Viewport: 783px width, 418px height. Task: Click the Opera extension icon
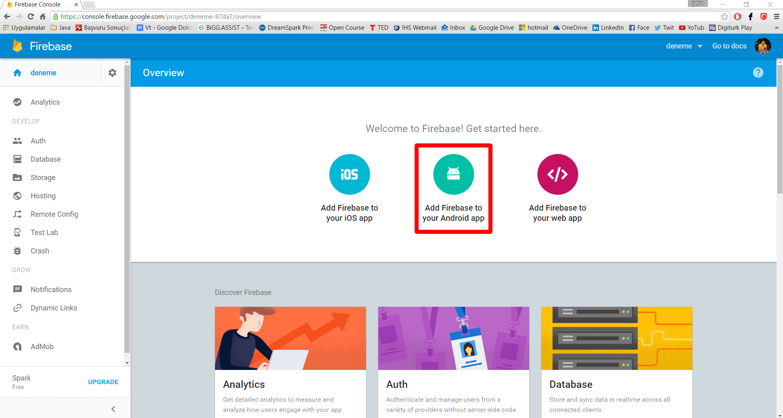tap(737, 16)
